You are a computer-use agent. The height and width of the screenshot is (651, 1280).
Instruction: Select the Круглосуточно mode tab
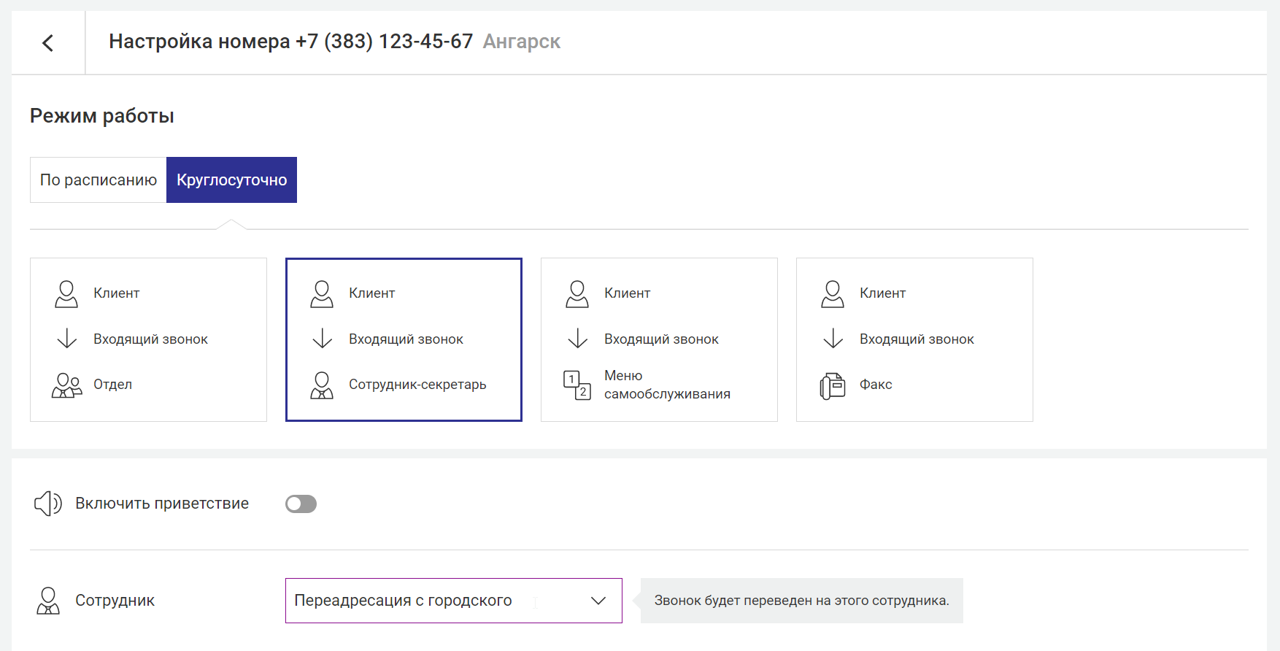point(231,180)
